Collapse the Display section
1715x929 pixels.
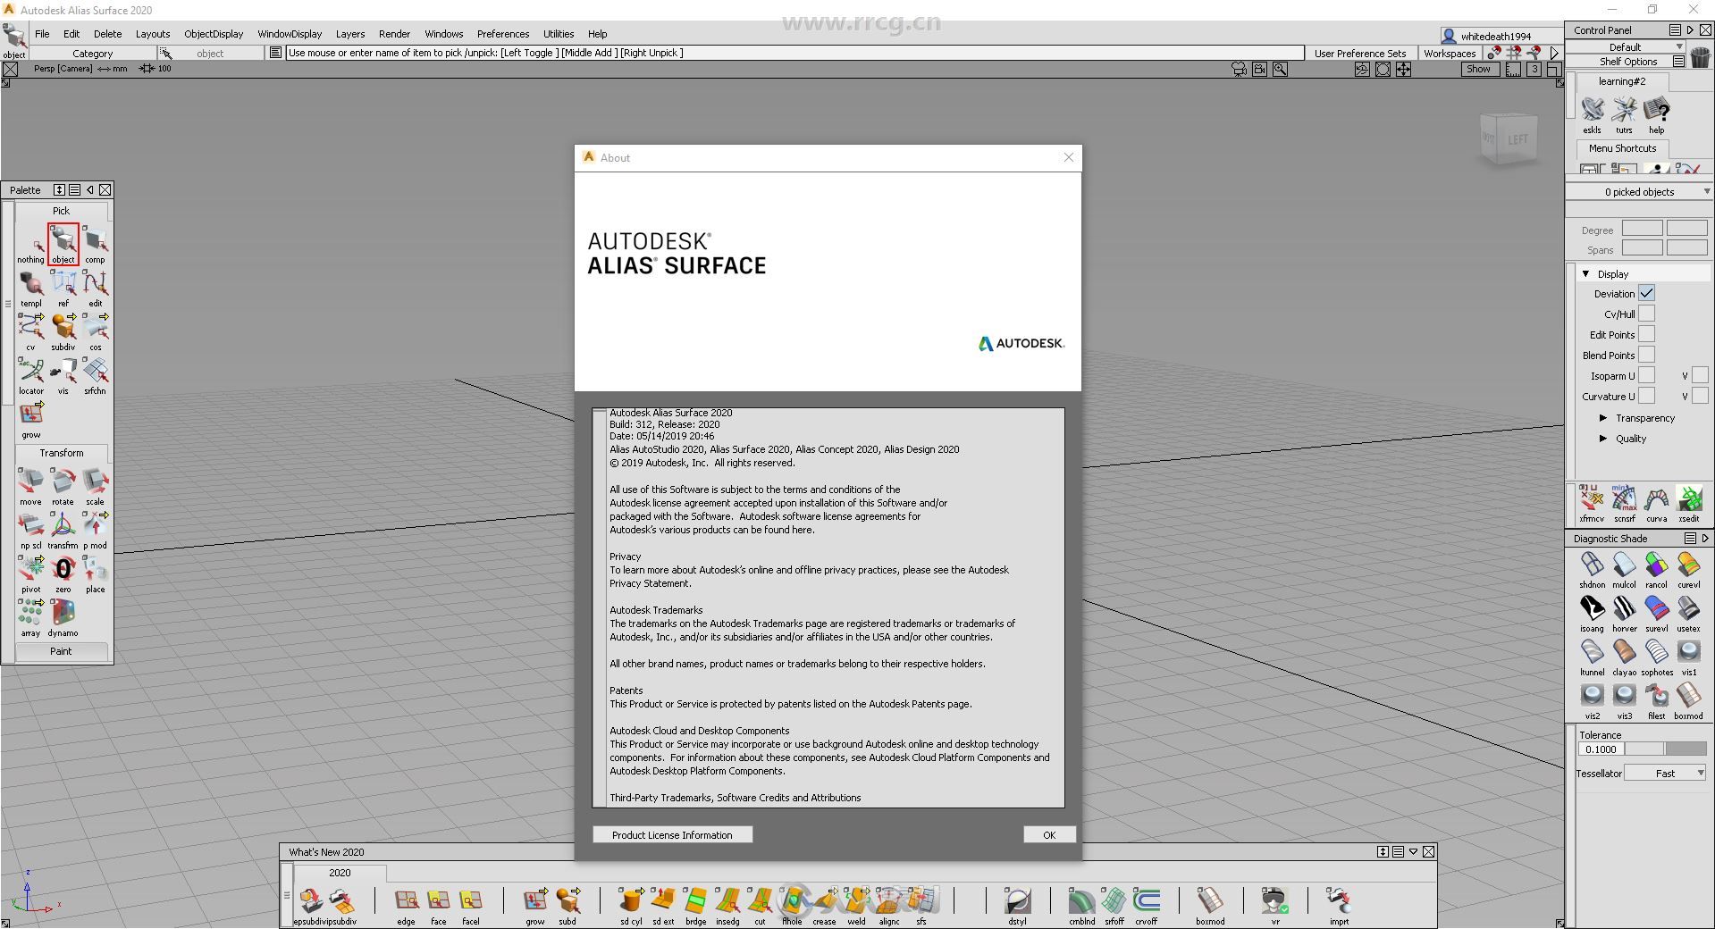[x=1586, y=273]
